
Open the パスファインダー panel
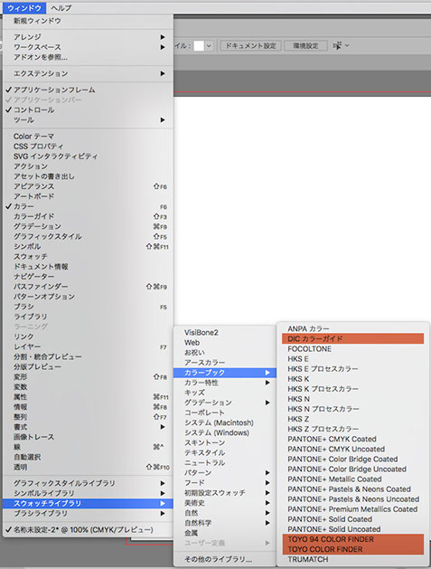(x=88, y=287)
